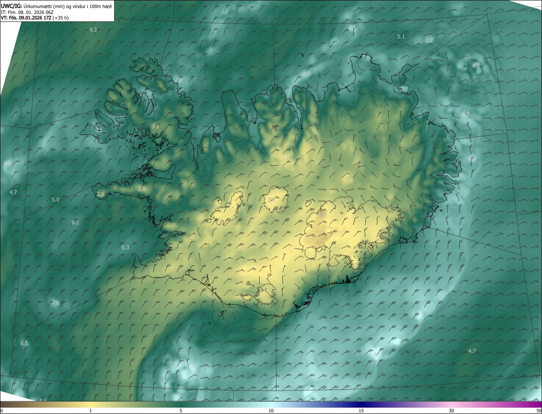The width and height of the screenshot is (542, 414).
Task: Click the 7.6 value on the map
Action: [55, 303]
